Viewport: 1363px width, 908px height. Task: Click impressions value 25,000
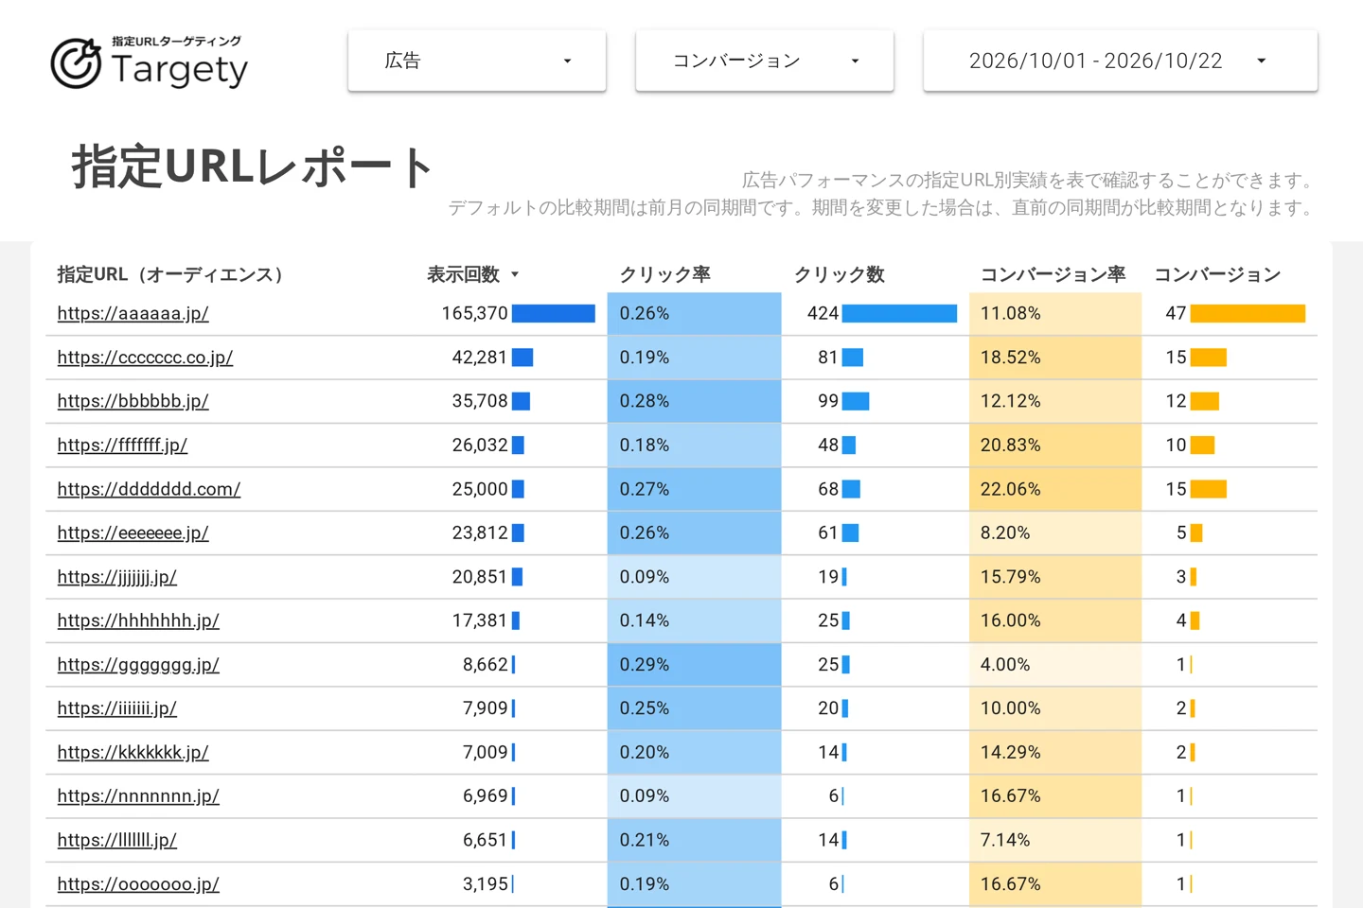(x=480, y=489)
